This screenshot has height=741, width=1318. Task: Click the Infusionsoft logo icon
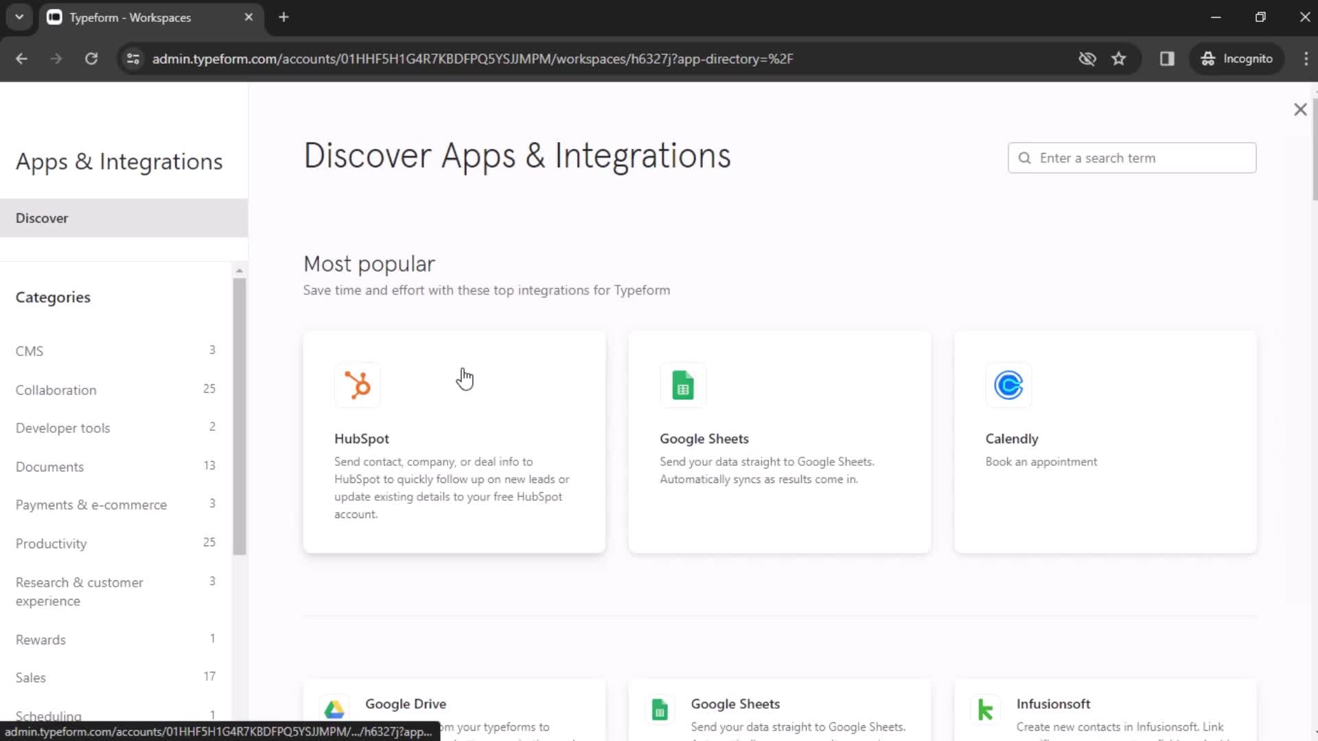point(985,709)
